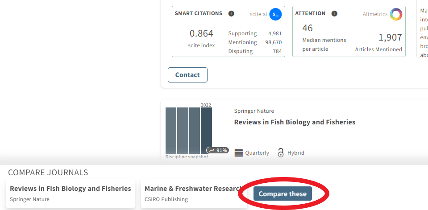Image resolution: width=428 pixels, height=210 pixels.
Task: Click the Springer Nature publisher name above title
Action: coord(254,111)
